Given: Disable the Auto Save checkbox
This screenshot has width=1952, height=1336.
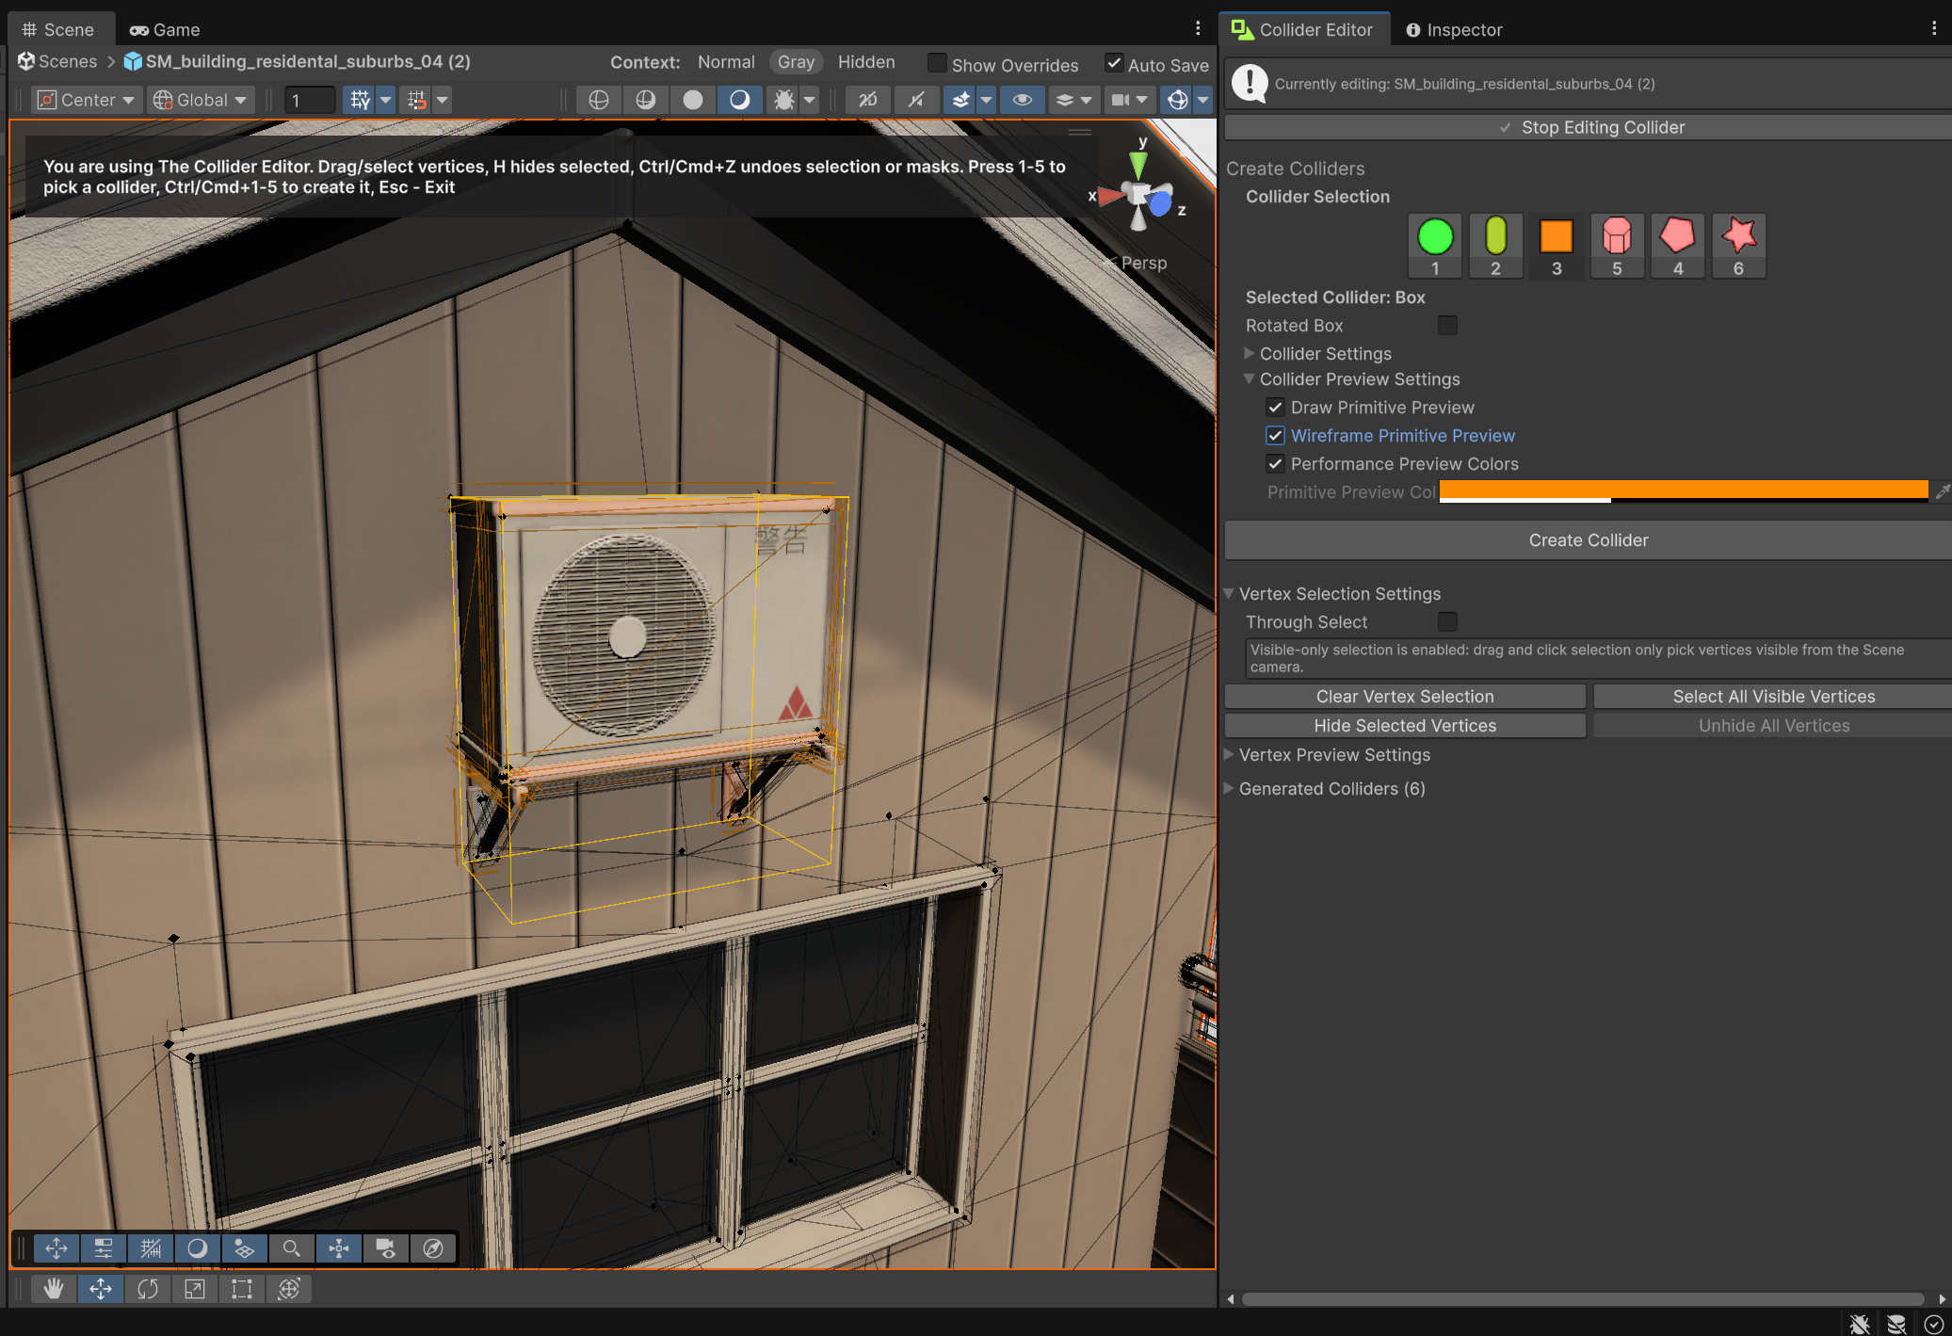Looking at the screenshot, I should (1114, 63).
